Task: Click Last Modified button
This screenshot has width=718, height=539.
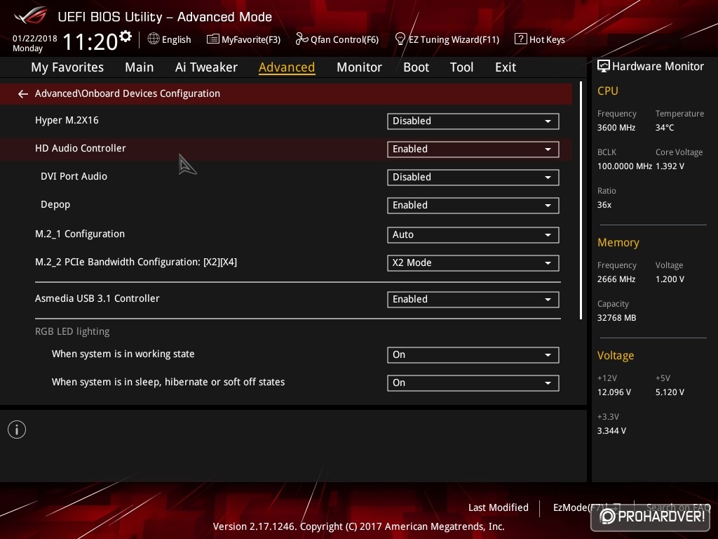Action: click(499, 507)
